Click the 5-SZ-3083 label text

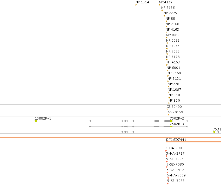click(176, 181)
